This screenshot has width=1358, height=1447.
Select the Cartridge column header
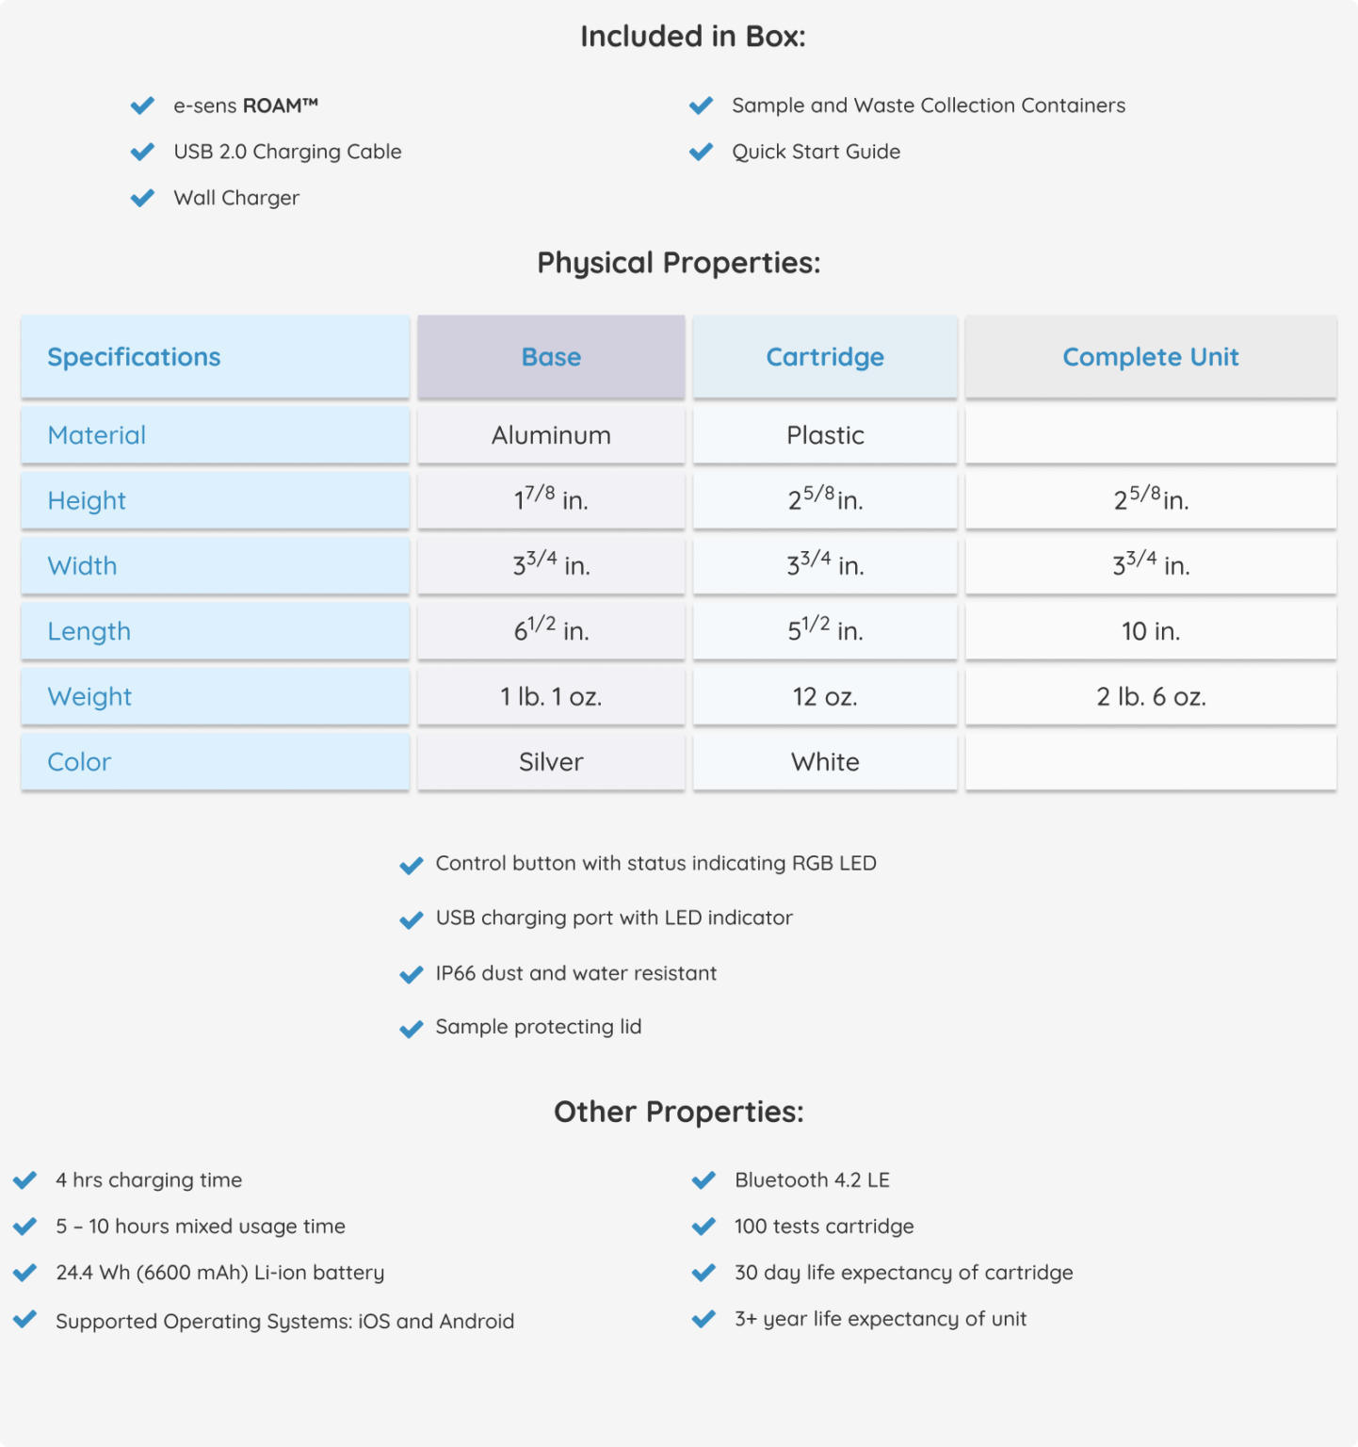tap(825, 357)
